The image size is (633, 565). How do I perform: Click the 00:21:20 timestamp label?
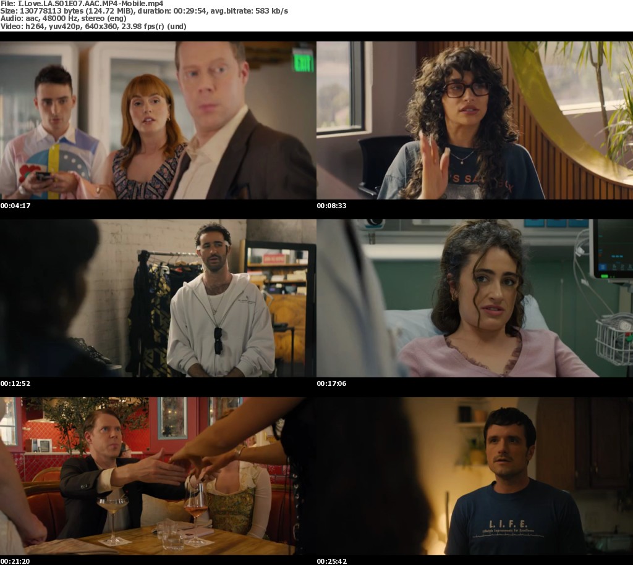click(15, 561)
